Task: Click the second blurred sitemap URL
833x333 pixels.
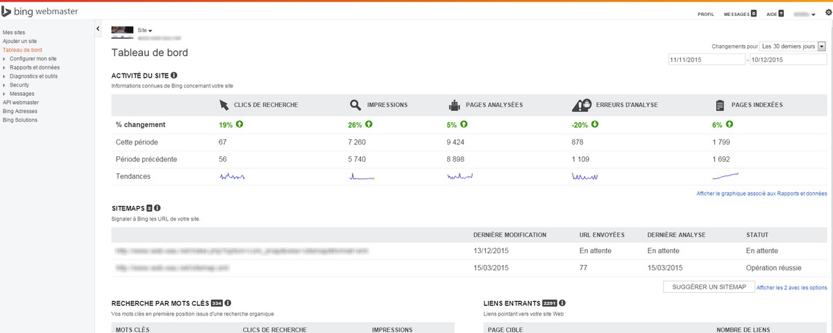Action: (172, 267)
